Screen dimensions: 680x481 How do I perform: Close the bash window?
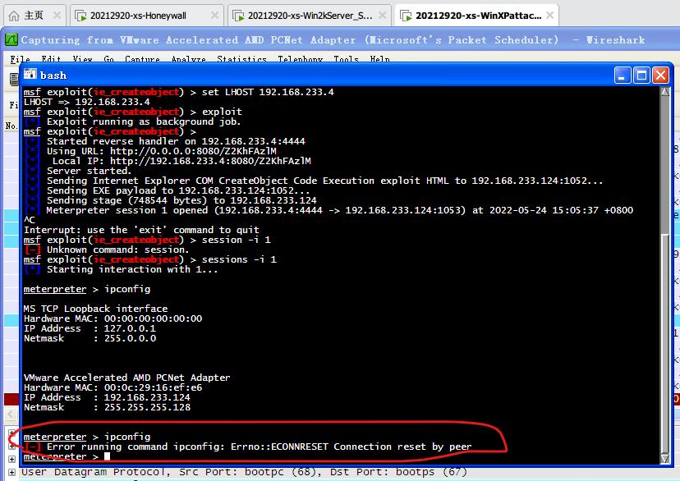tap(660, 76)
